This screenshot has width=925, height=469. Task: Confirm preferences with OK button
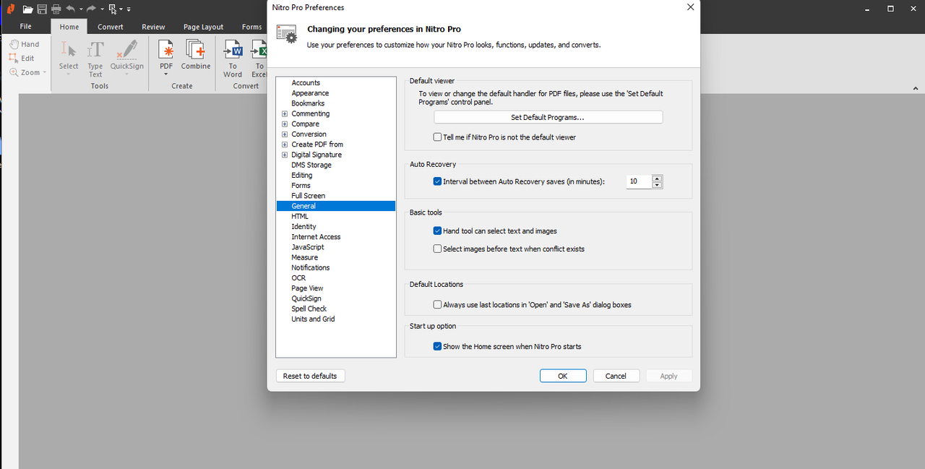(x=563, y=376)
